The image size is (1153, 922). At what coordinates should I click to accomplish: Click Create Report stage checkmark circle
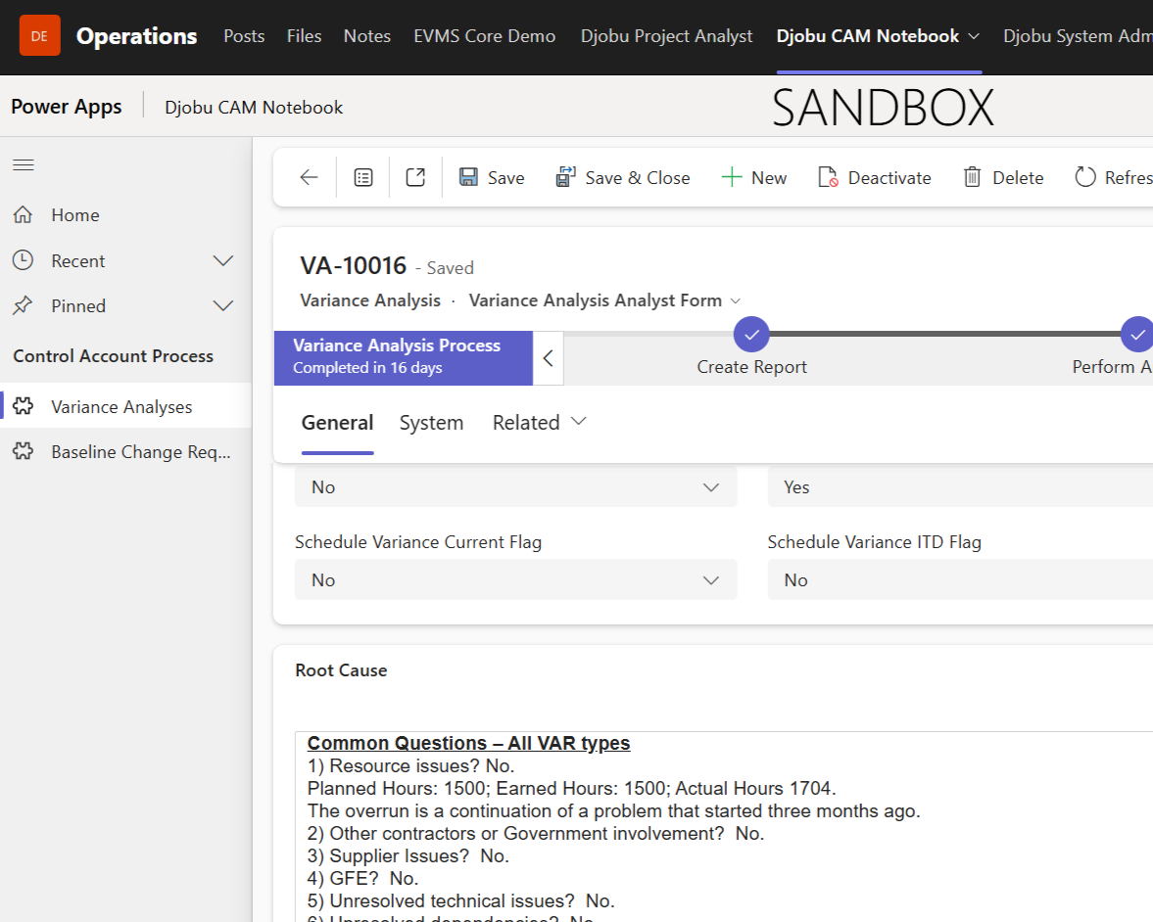751,335
